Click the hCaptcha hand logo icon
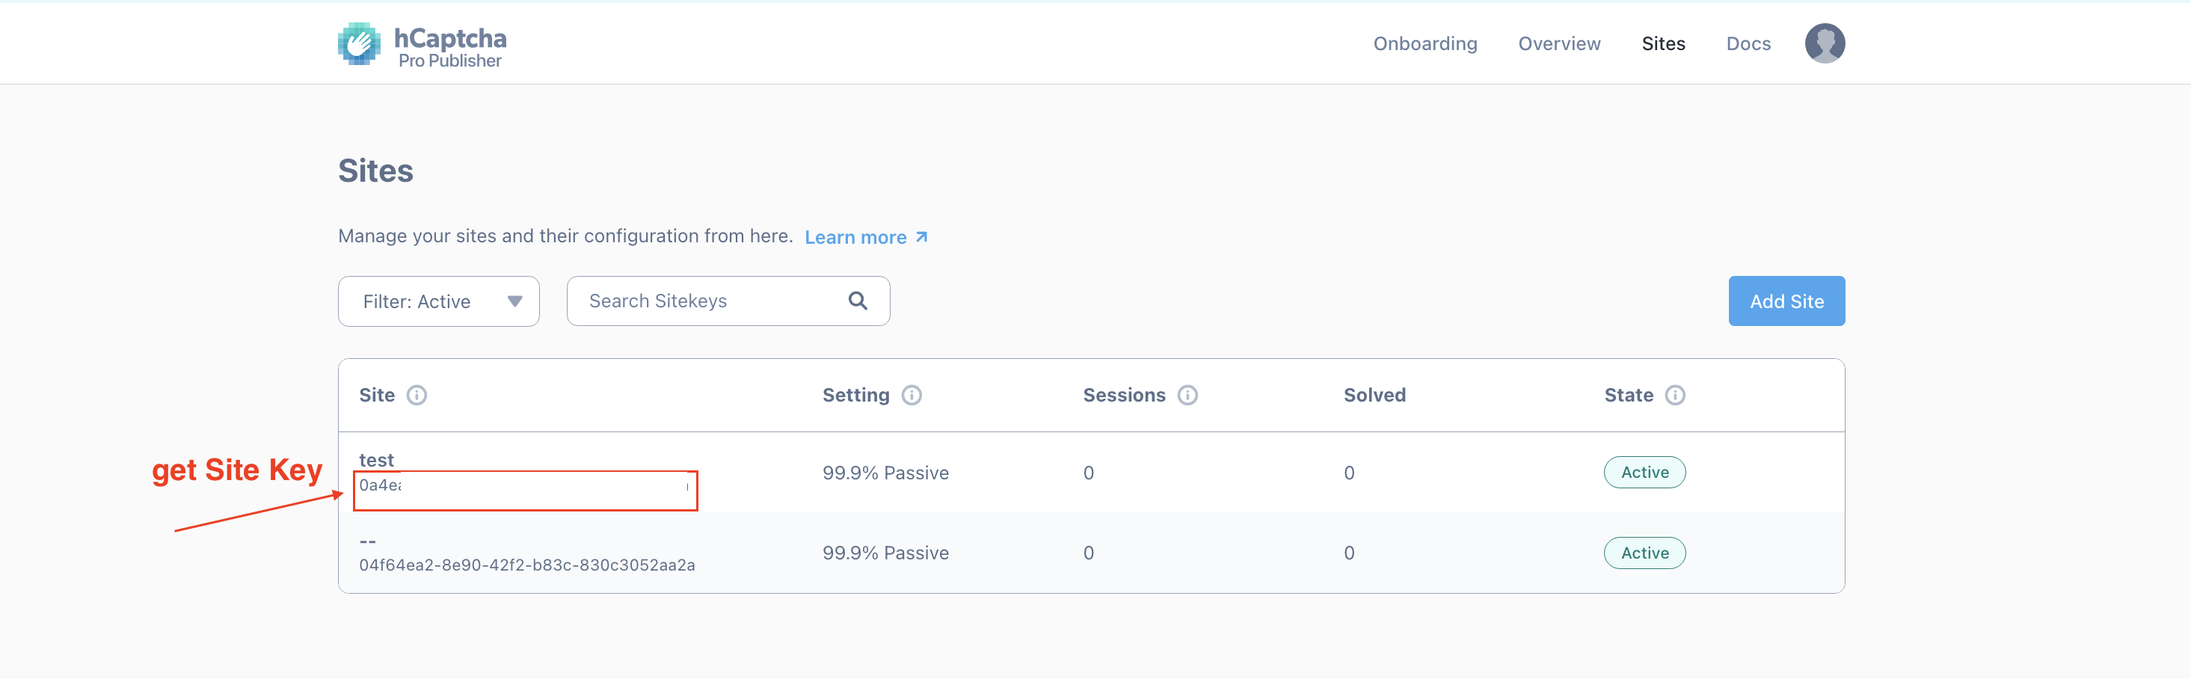2191x679 pixels. tap(359, 43)
